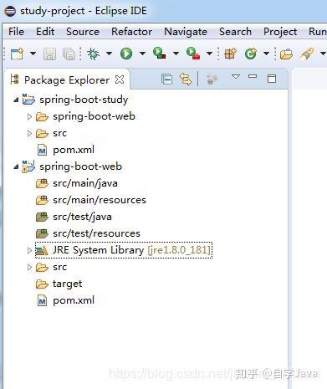Select the spring-boot-study project
Image resolution: width=327 pixels, height=389 pixels.
coord(84,100)
